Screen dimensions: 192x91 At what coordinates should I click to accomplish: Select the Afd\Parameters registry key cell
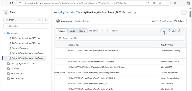coord(113,50)
